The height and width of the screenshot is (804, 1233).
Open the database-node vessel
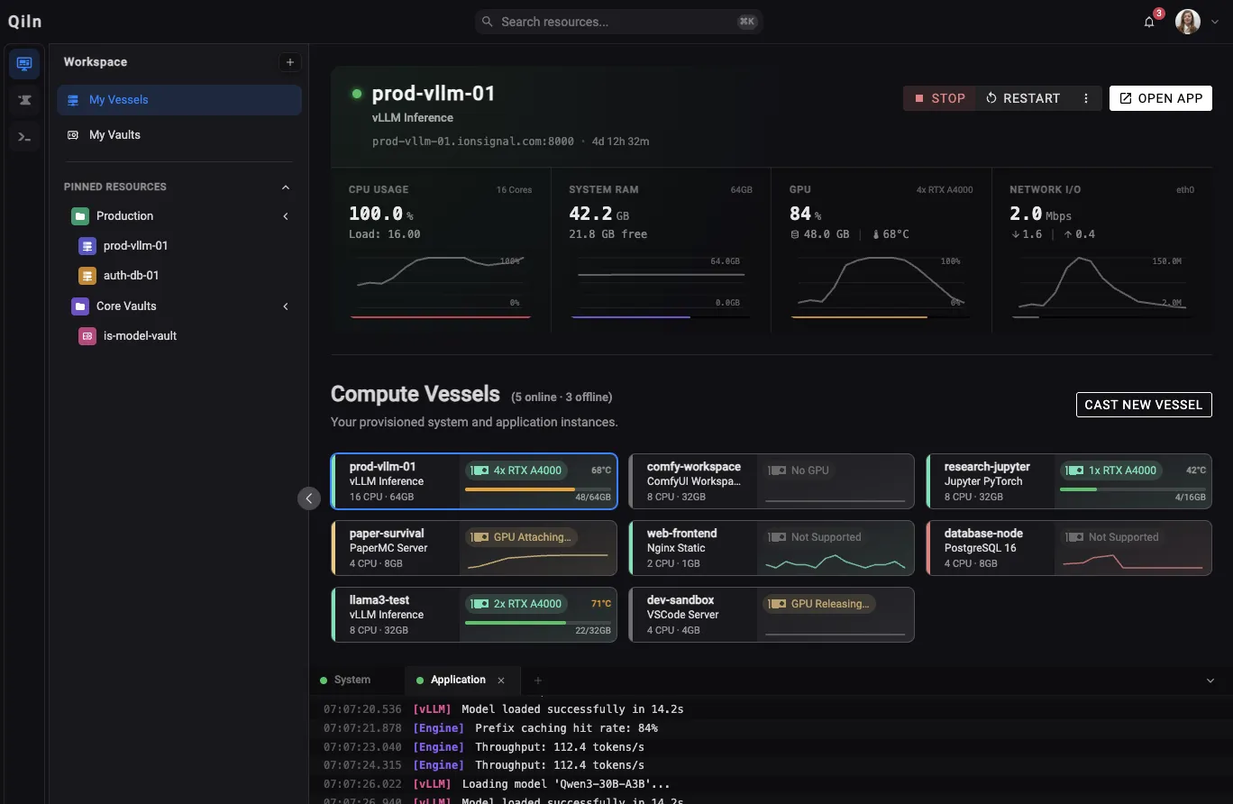click(x=1069, y=548)
